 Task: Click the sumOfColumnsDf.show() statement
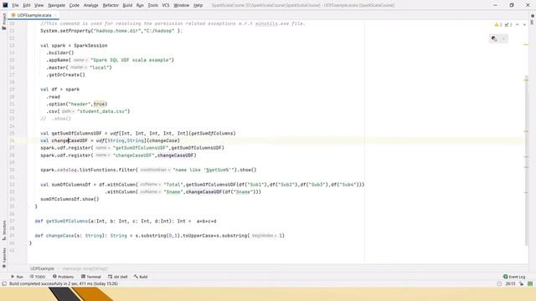pos(70,199)
